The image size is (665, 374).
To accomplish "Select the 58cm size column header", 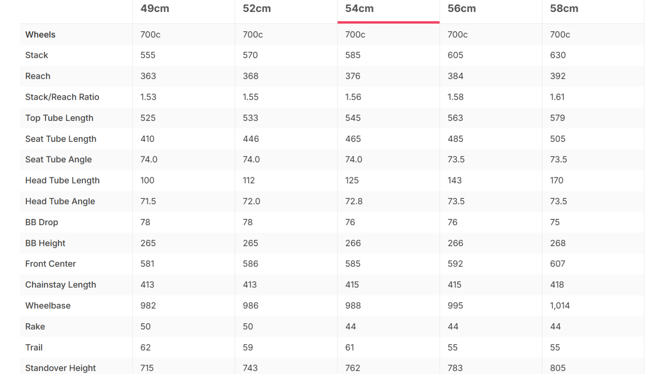I will pyautogui.click(x=564, y=9).
